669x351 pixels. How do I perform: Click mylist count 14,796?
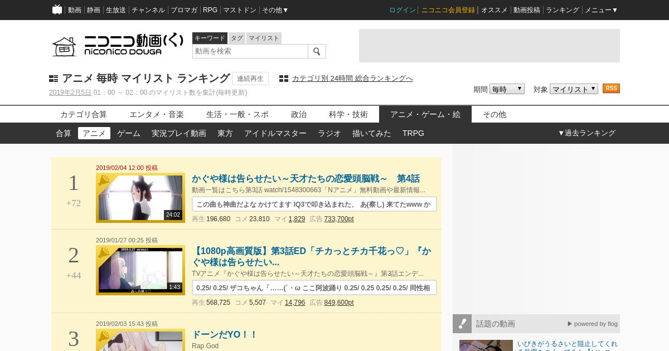point(295,303)
